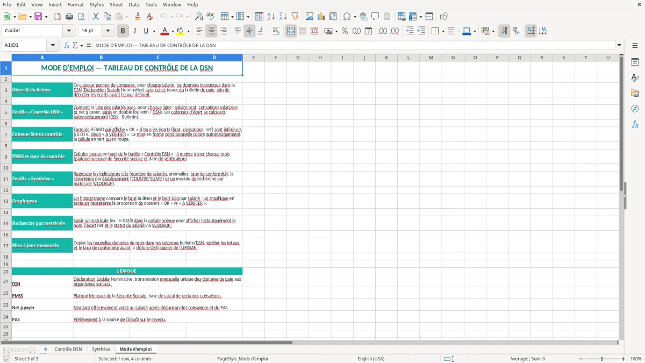Screen dimensions: 645x363
Task: Open Draw Functions shapes icon
Action: coord(444,17)
